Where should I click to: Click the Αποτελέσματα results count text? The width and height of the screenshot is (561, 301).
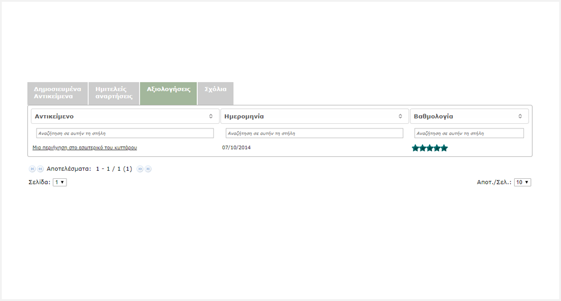pos(90,169)
